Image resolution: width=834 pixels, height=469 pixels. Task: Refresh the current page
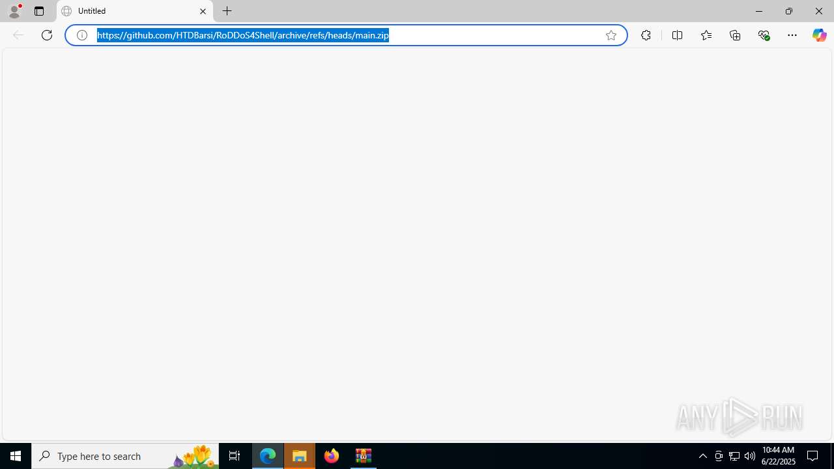tap(47, 35)
